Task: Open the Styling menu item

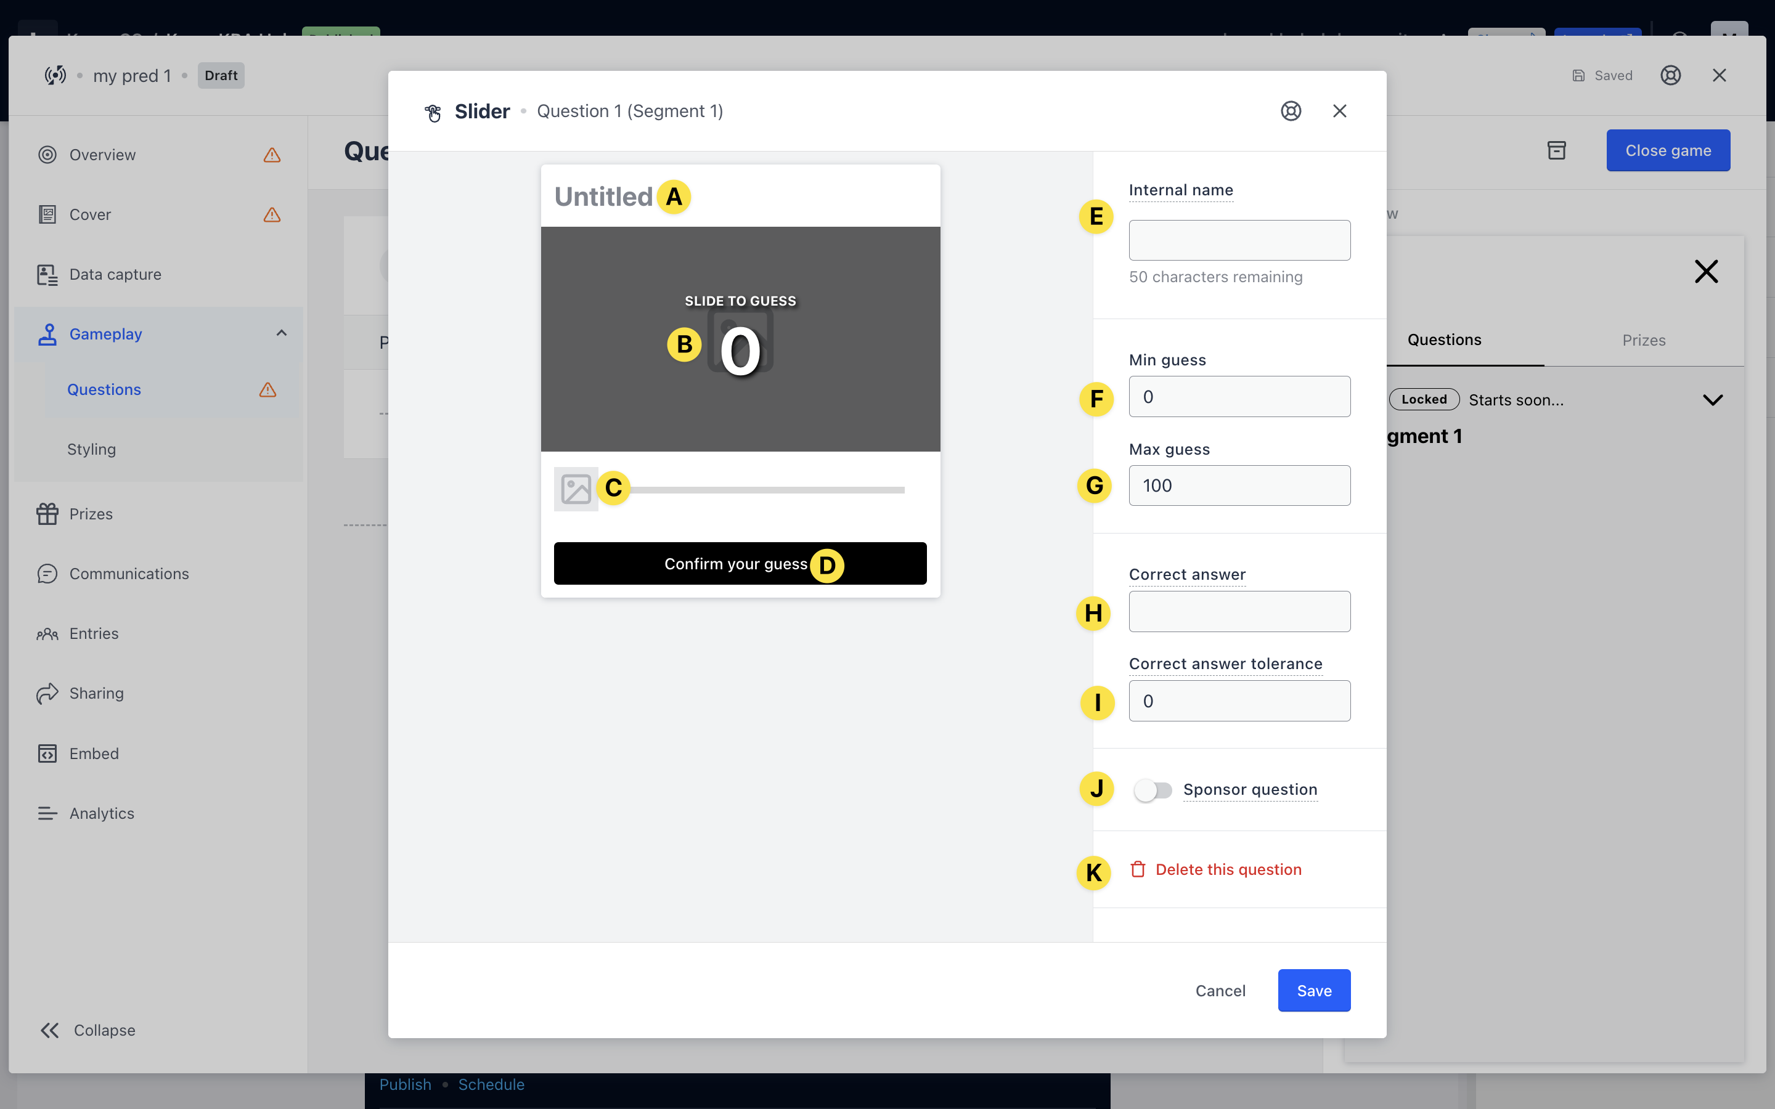Action: click(x=92, y=449)
